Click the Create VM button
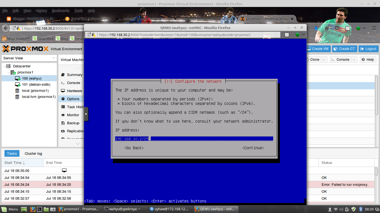 click(x=318, y=49)
